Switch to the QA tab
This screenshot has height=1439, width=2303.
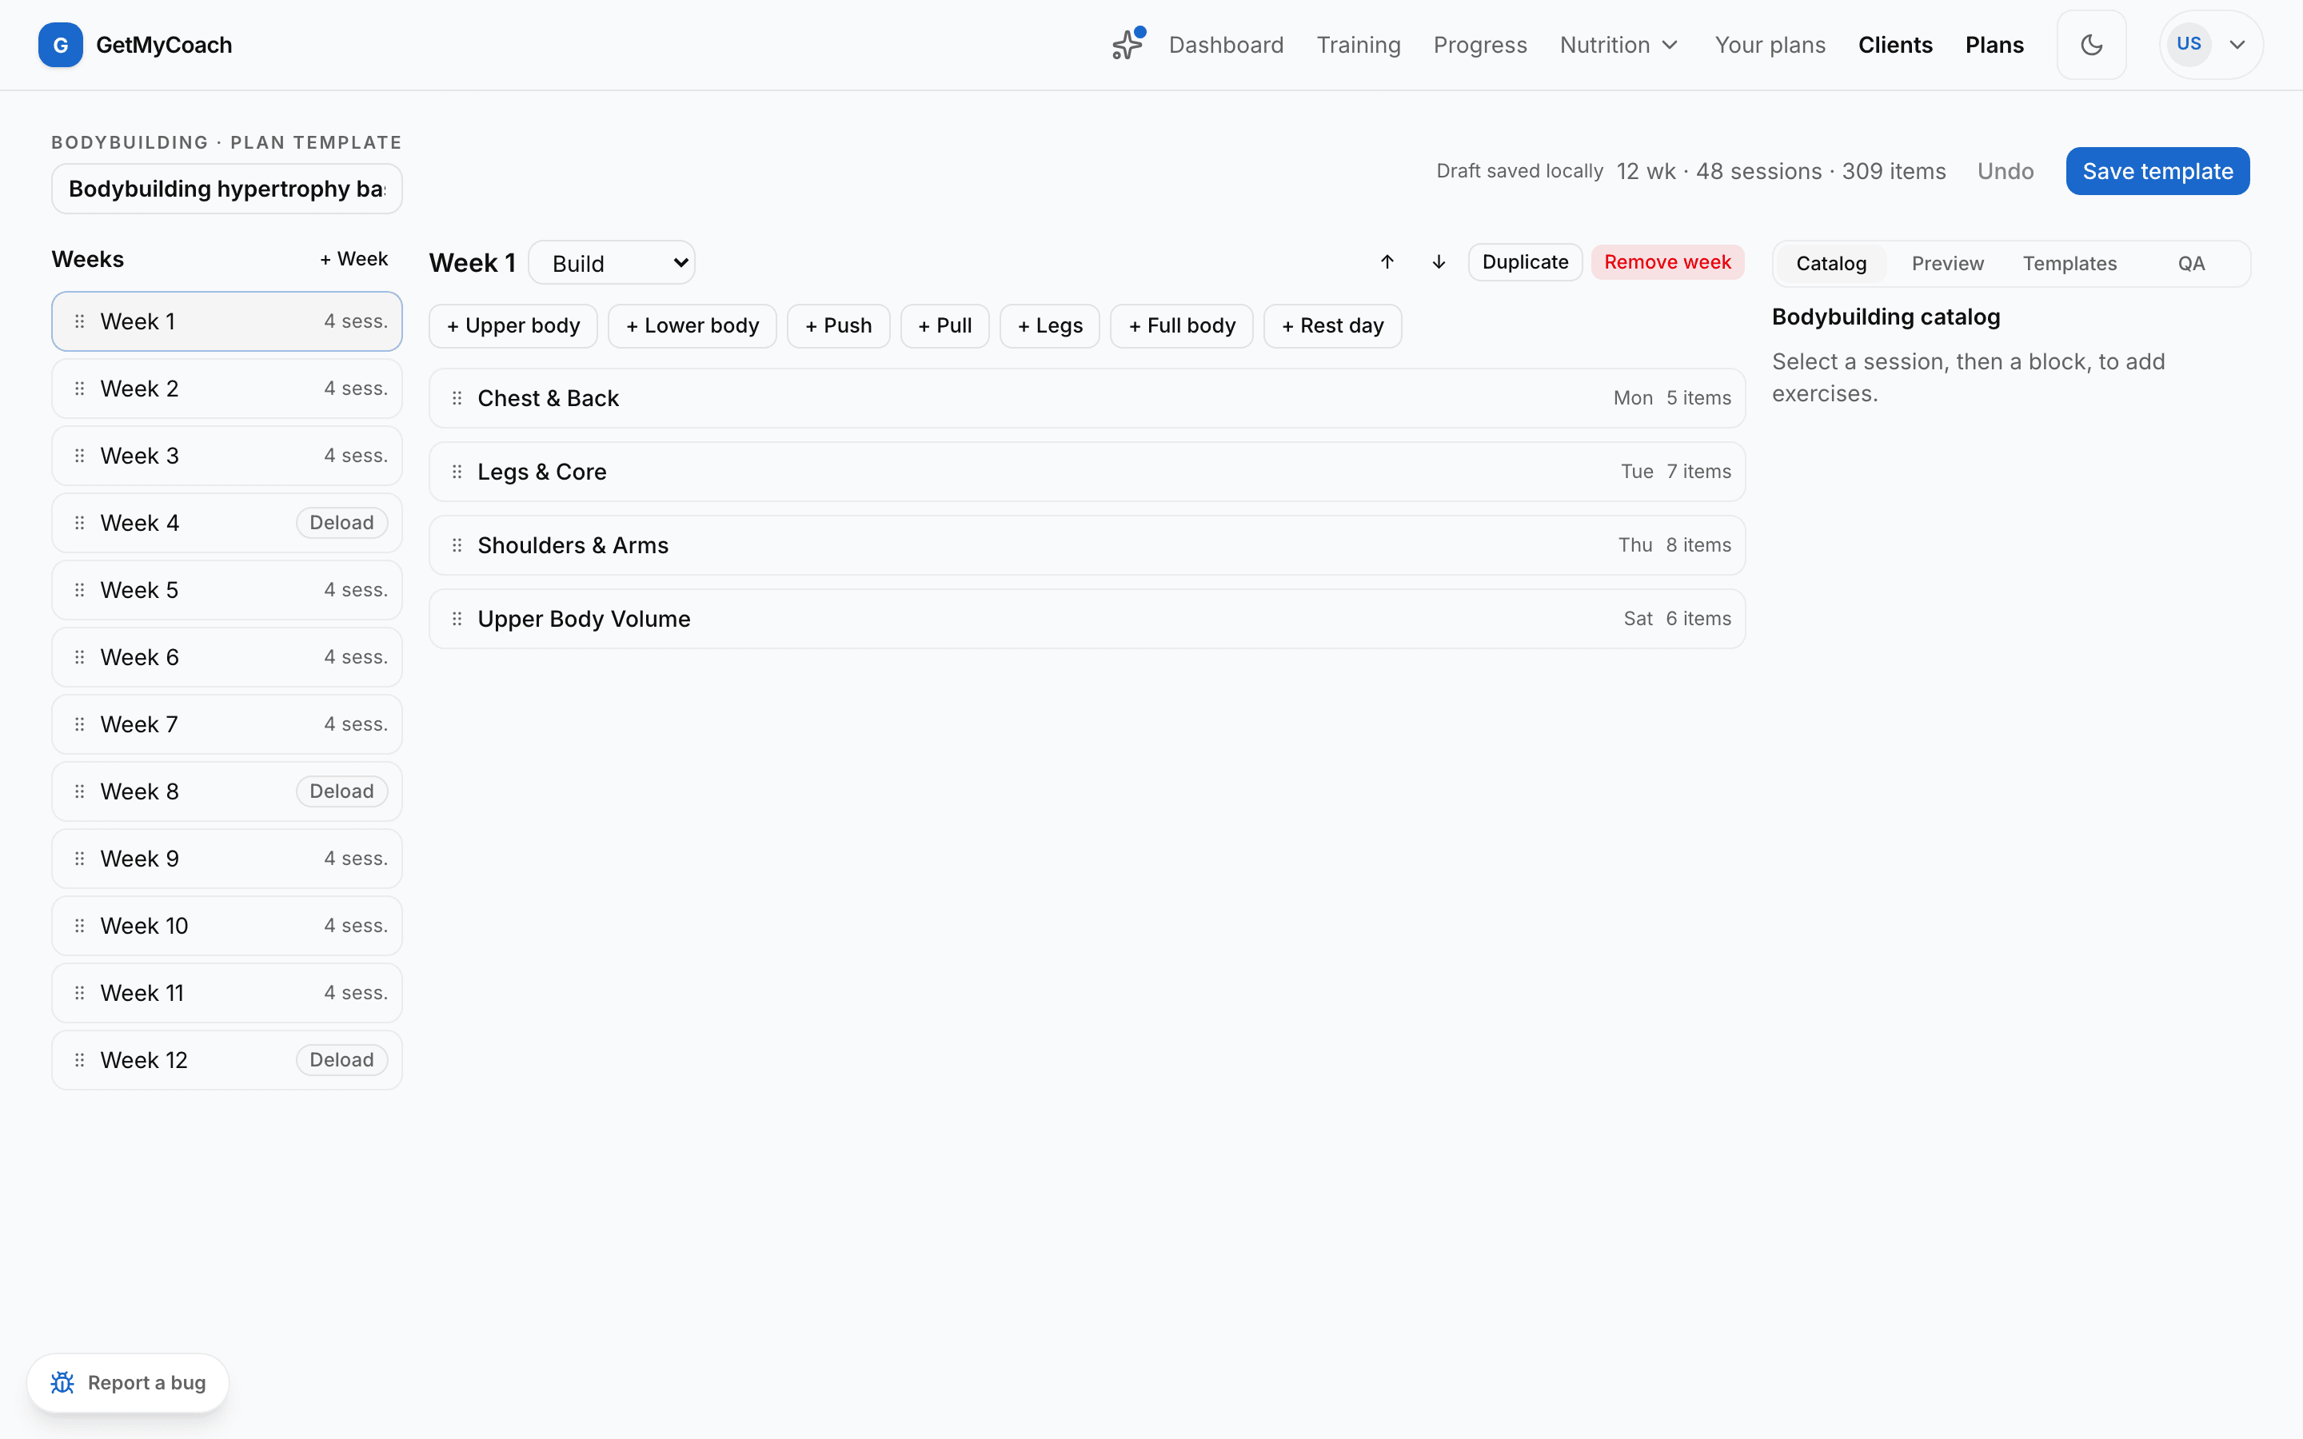(x=2191, y=264)
